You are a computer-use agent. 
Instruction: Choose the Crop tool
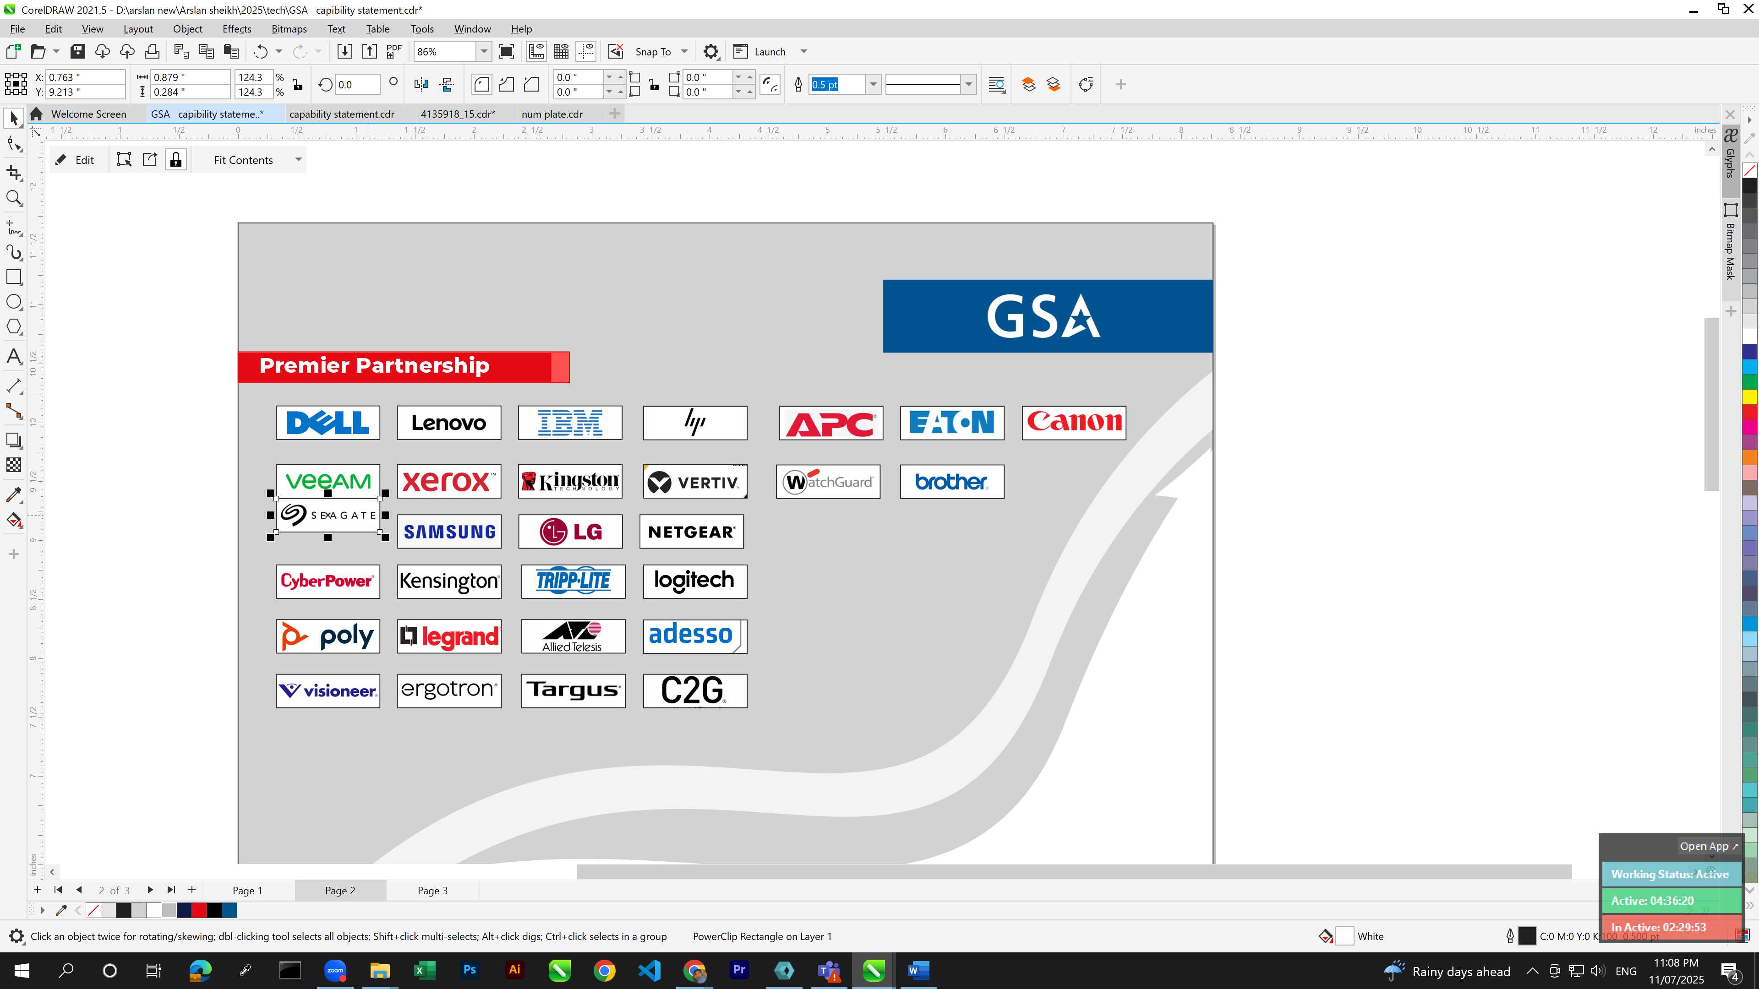[14, 173]
